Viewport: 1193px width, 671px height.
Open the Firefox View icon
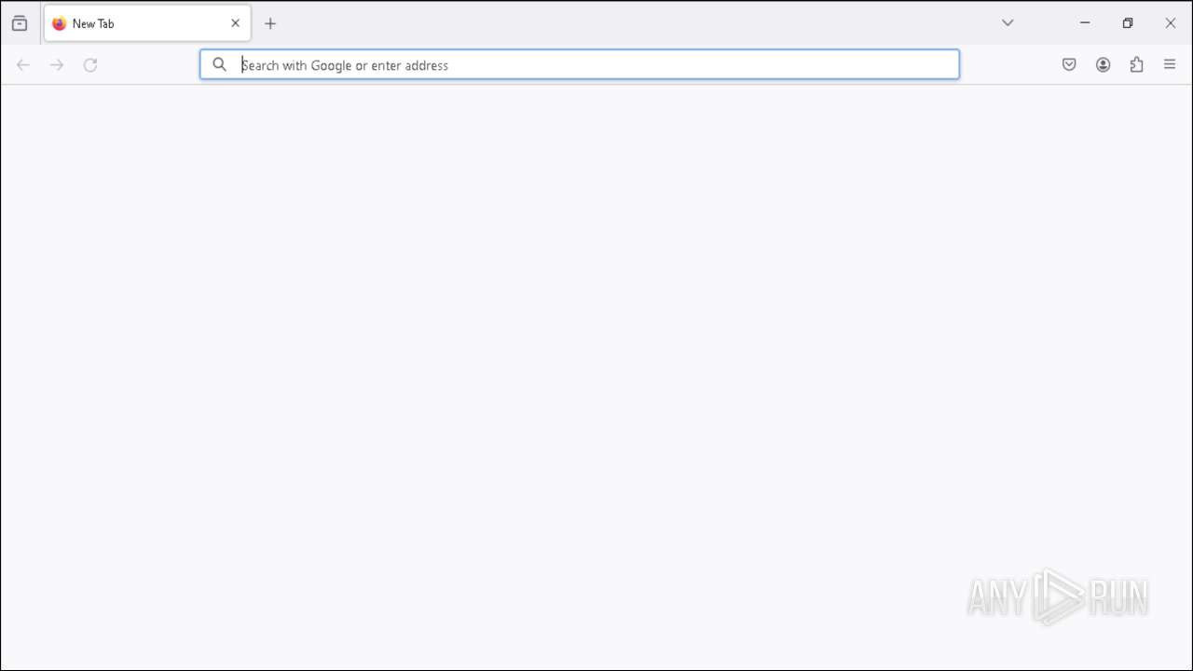[20, 23]
